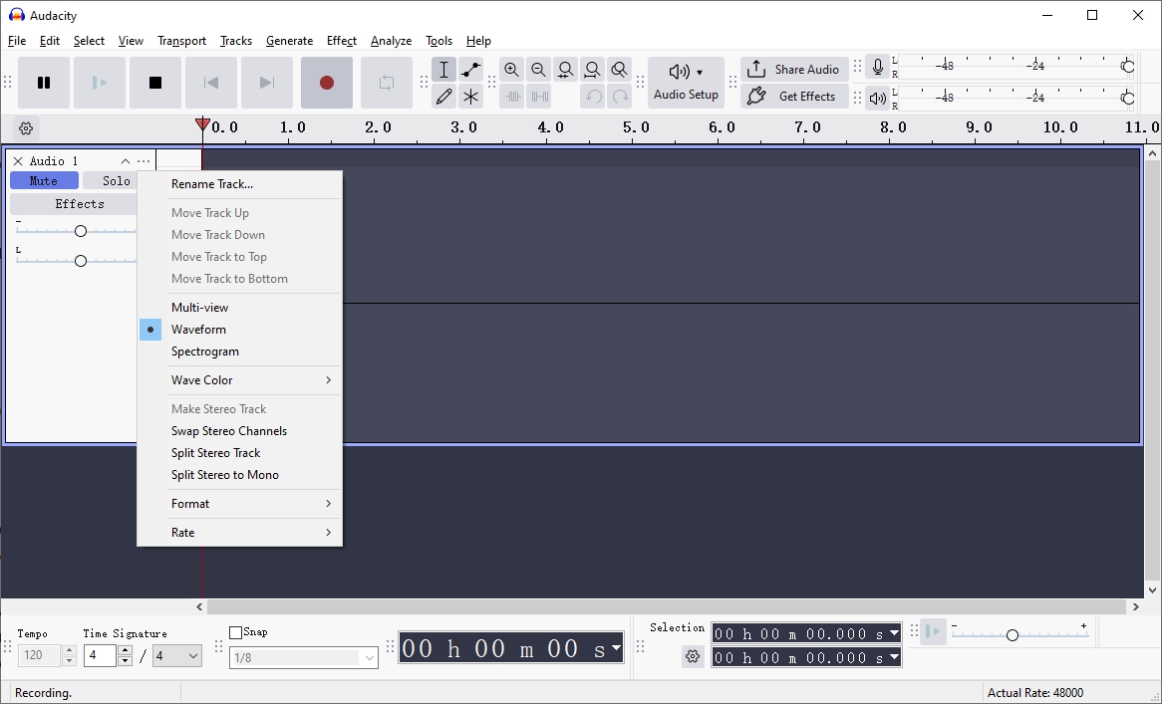Expand the Wave Color submenu
The height and width of the screenshot is (704, 1162).
[239, 379]
